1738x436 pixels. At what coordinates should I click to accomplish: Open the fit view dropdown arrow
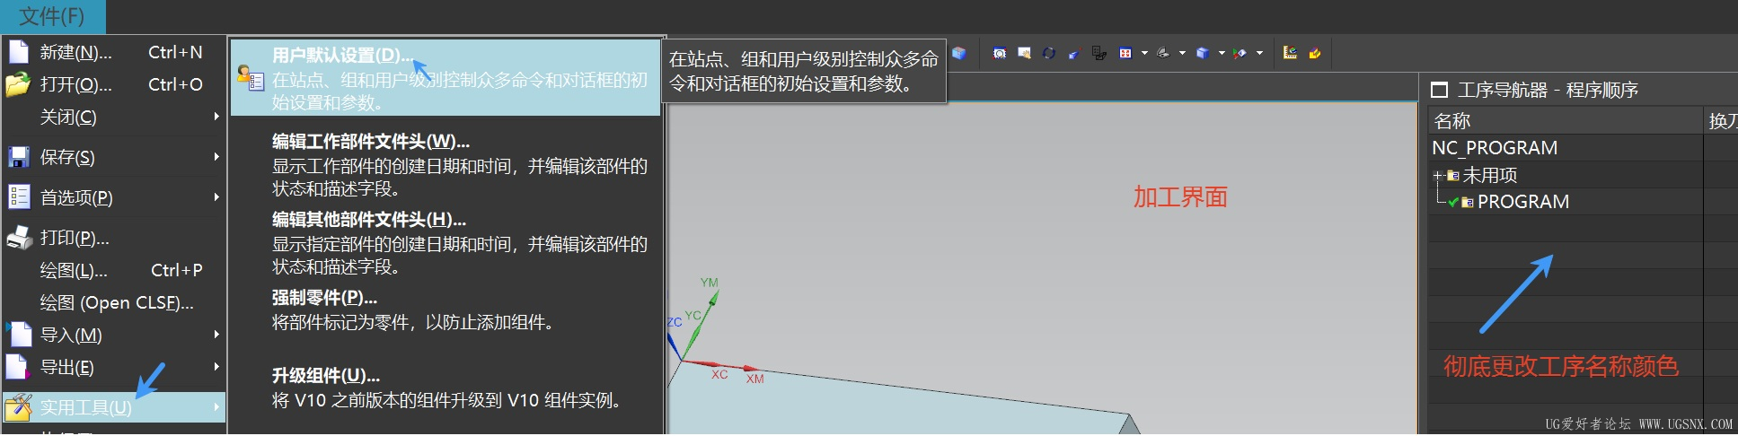coord(1144,53)
